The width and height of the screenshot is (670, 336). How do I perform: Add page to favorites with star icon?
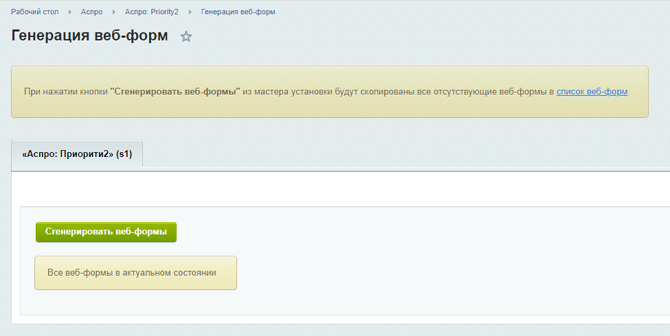click(x=186, y=36)
